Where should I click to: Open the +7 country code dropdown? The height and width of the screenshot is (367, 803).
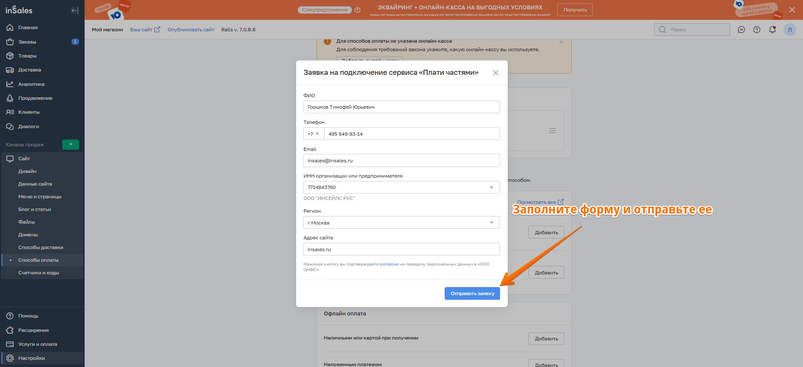click(x=313, y=134)
